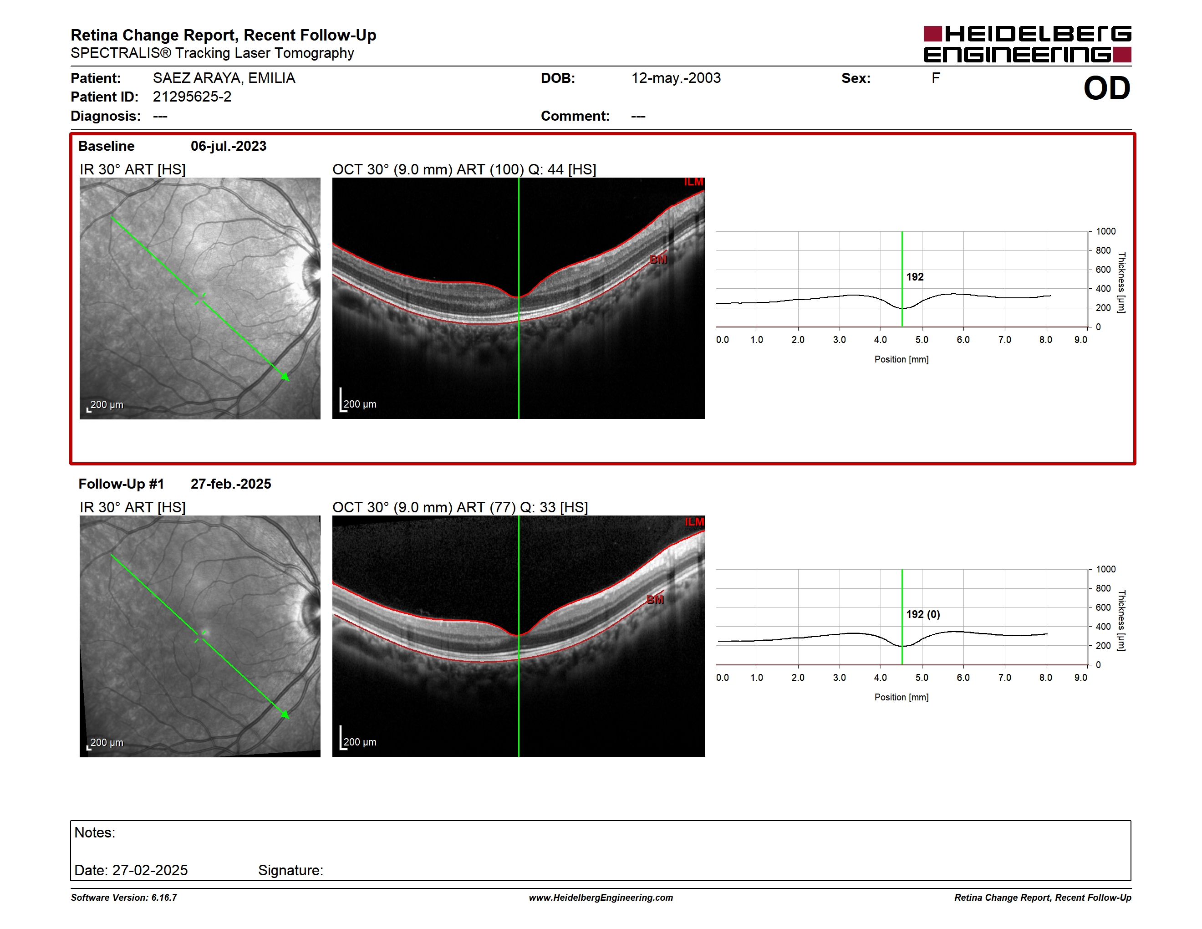Click the follow-up fovea crosshair marker on IR
1202x929 pixels.
[200, 637]
